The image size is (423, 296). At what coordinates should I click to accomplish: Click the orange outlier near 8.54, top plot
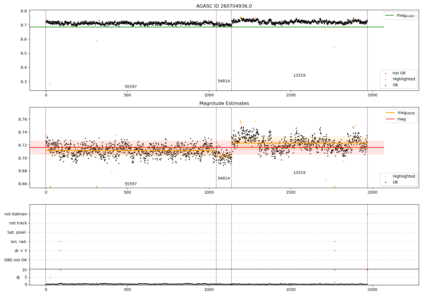click(x=334, y=47)
